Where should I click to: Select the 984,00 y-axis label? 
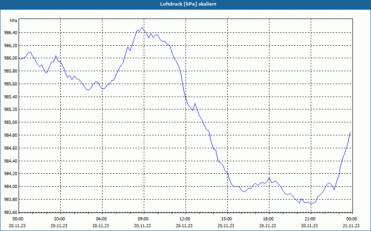tap(11, 187)
